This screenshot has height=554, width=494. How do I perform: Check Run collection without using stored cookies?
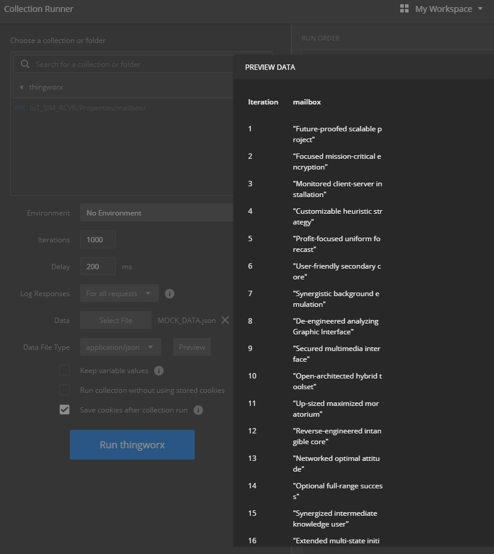65,390
